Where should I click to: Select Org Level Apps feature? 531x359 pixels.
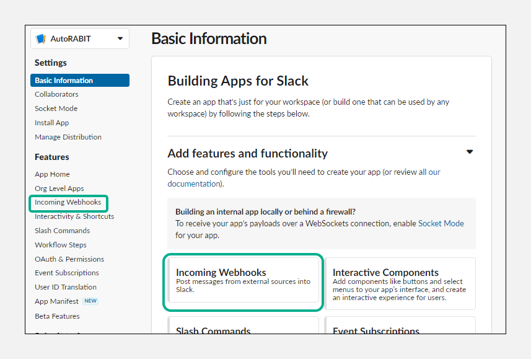tap(59, 188)
